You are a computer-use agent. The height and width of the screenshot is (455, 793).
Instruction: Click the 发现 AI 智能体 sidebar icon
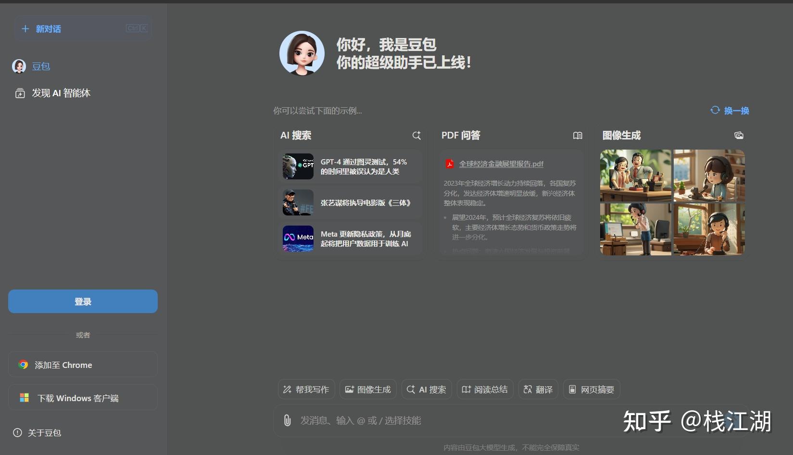click(x=20, y=93)
